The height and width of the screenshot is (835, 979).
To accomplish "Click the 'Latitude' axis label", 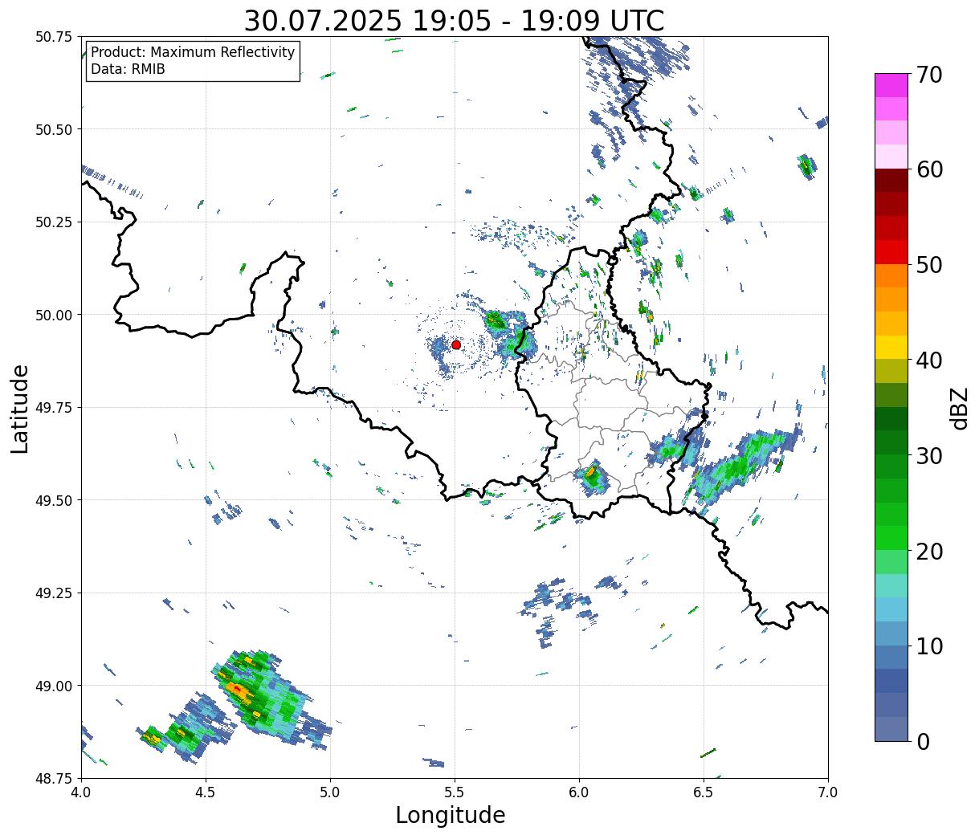I will point(20,408).
